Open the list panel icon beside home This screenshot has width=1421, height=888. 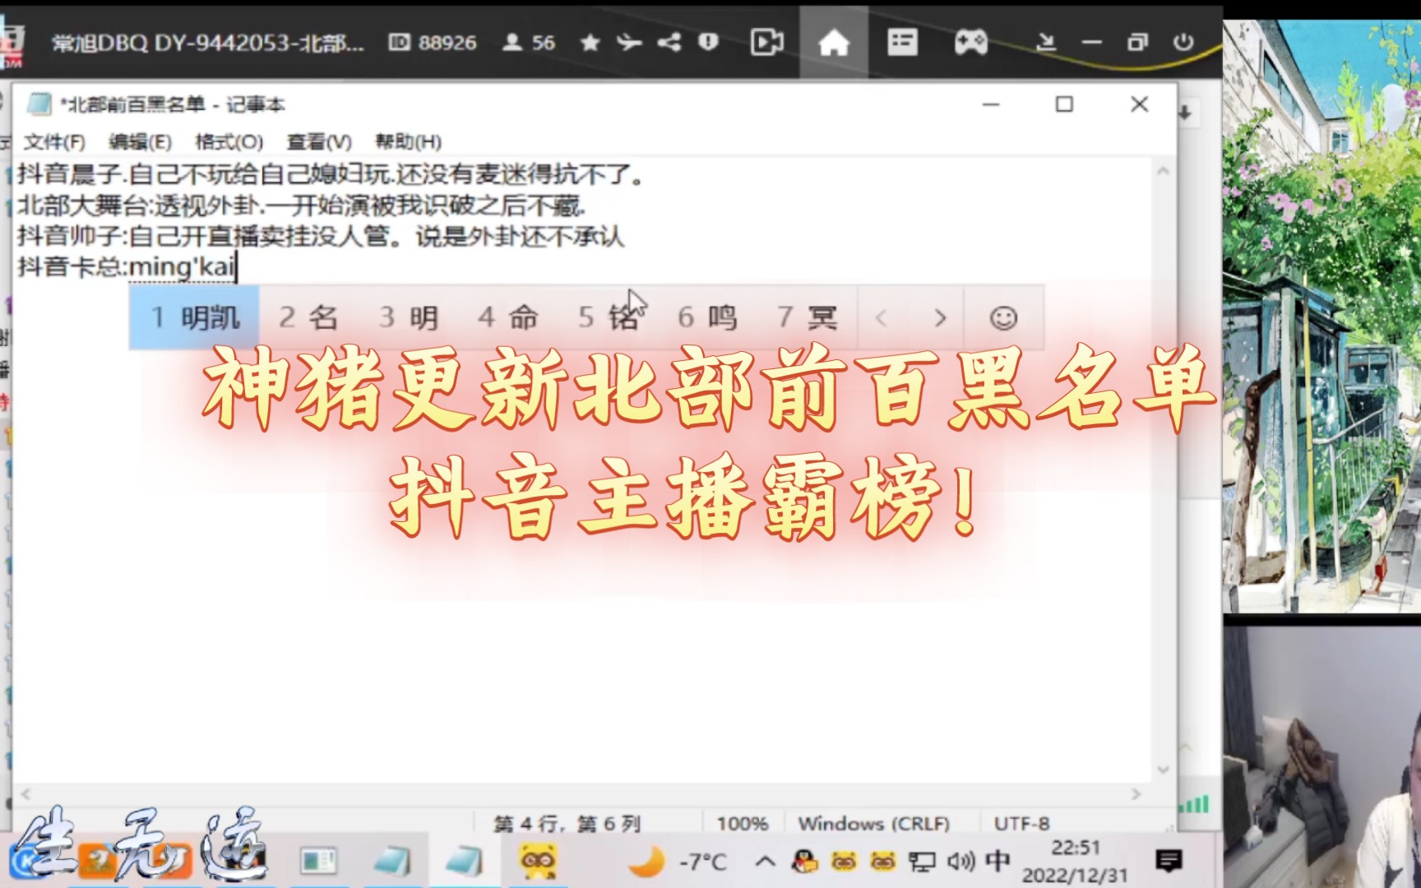(x=902, y=42)
